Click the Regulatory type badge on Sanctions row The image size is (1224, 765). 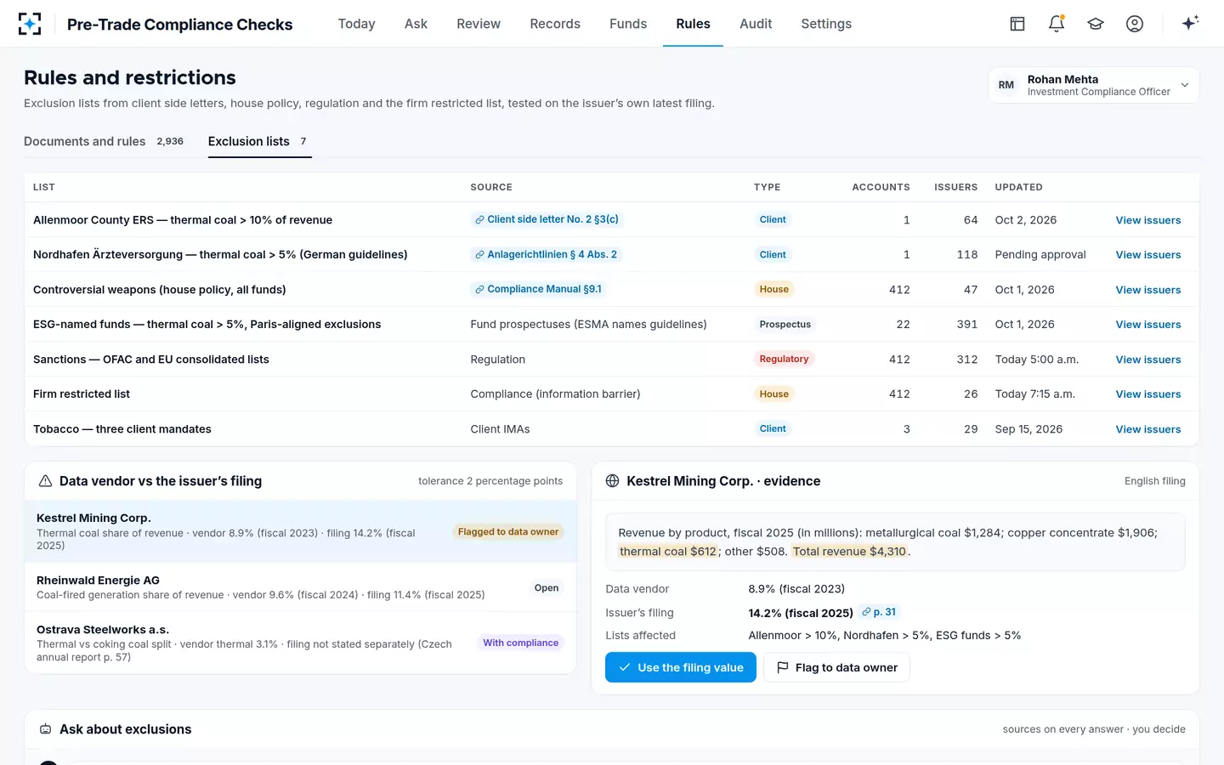tap(784, 359)
